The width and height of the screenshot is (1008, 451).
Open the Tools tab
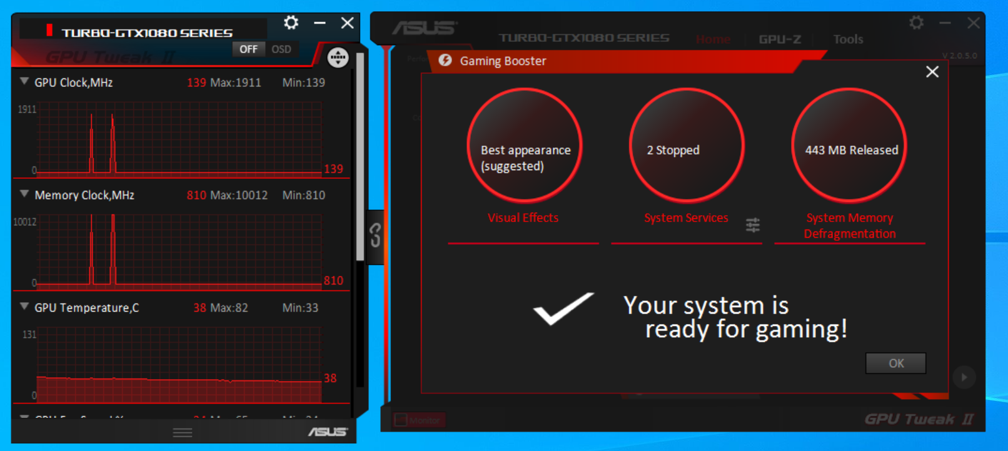pos(848,39)
